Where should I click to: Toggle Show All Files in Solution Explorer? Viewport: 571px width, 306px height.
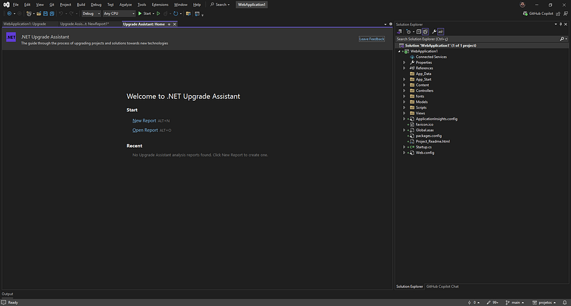pyautogui.click(x=425, y=31)
